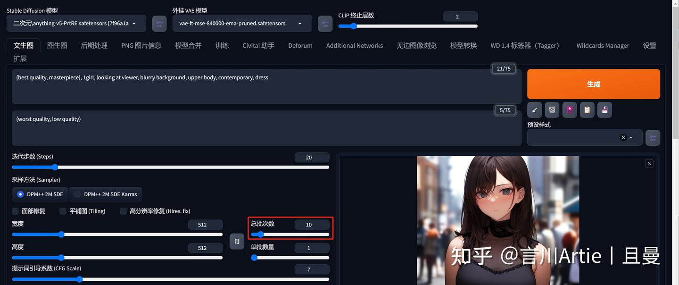Enable 高分辨率修复 (Hires. fix)
The width and height of the screenshot is (679, 285).
(x=123, y=211)
